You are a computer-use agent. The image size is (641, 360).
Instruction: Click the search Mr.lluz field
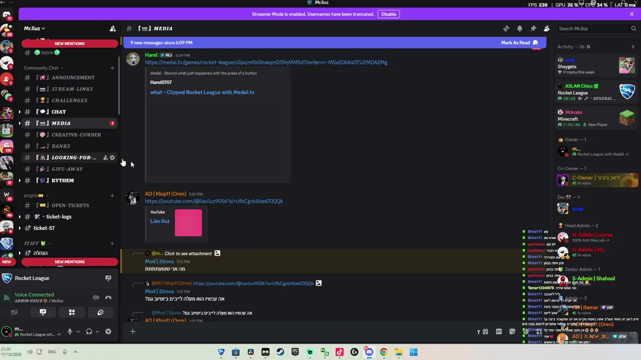pyautogui.click(x=597, y=28)
